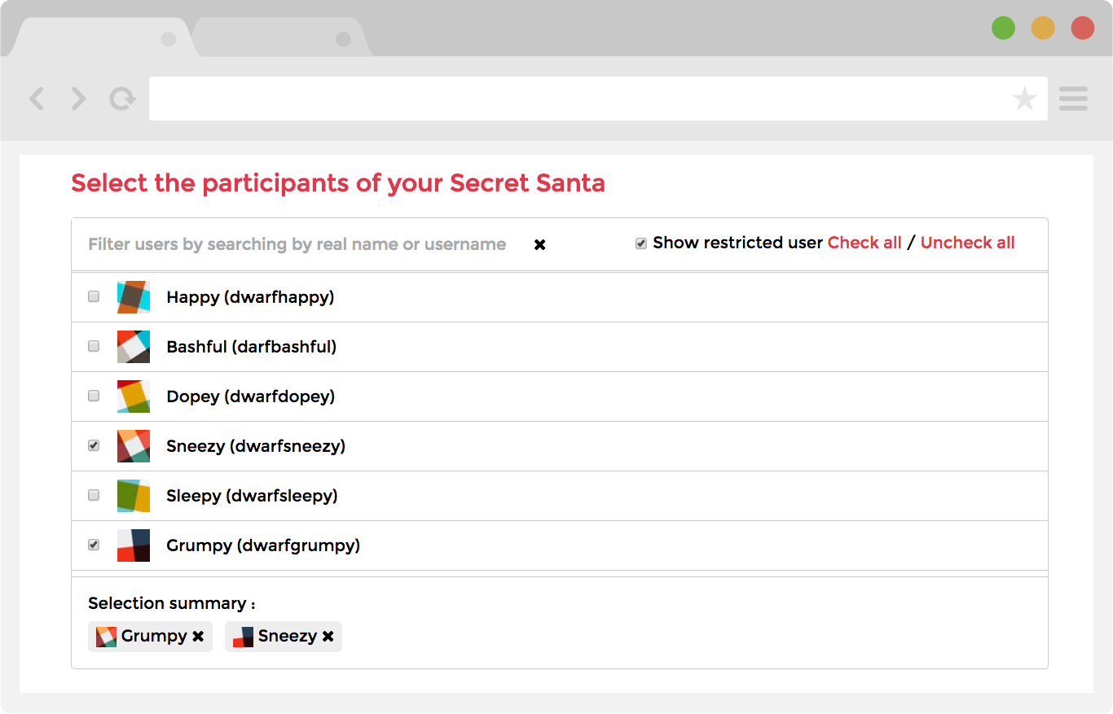Click the X icon to clear the filter
The image size is (1113, 714).
tap(539, 243)
